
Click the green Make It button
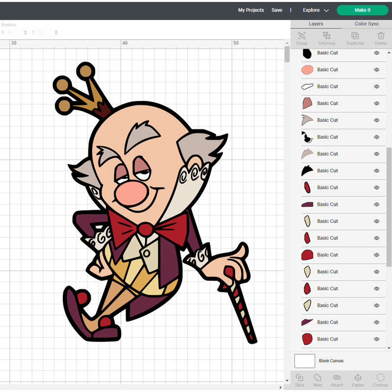coord(362,10)
